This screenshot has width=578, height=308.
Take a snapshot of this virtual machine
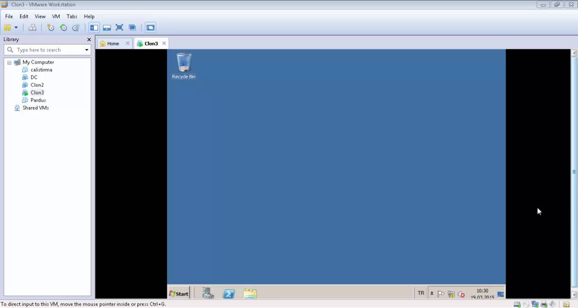tap(51, 28)
